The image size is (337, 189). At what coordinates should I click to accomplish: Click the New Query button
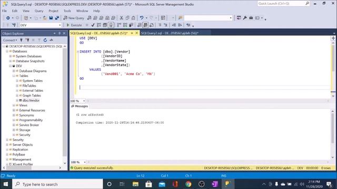pos(74,18)
